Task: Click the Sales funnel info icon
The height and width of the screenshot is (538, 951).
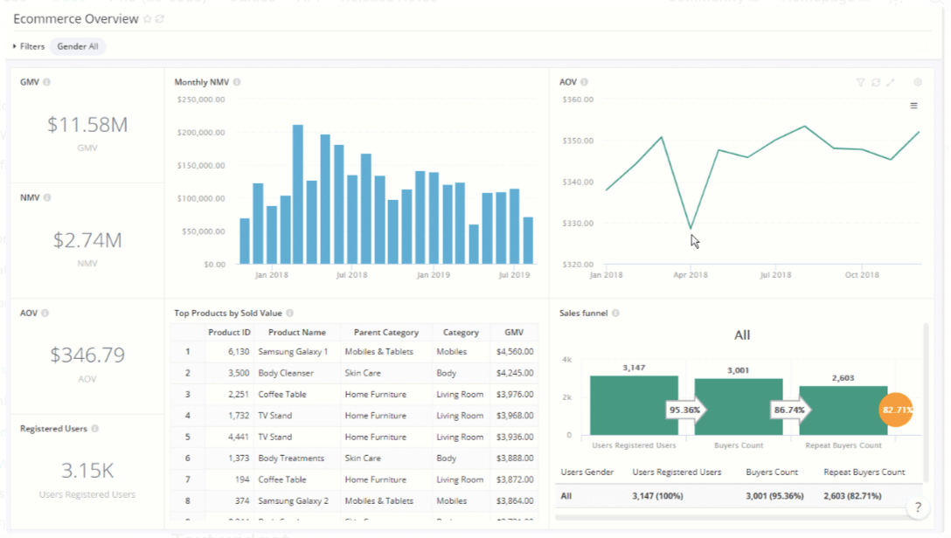Action: (617, 313)
